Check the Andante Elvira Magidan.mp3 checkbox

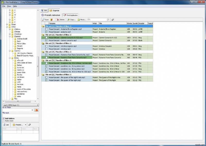coord(46,29)
